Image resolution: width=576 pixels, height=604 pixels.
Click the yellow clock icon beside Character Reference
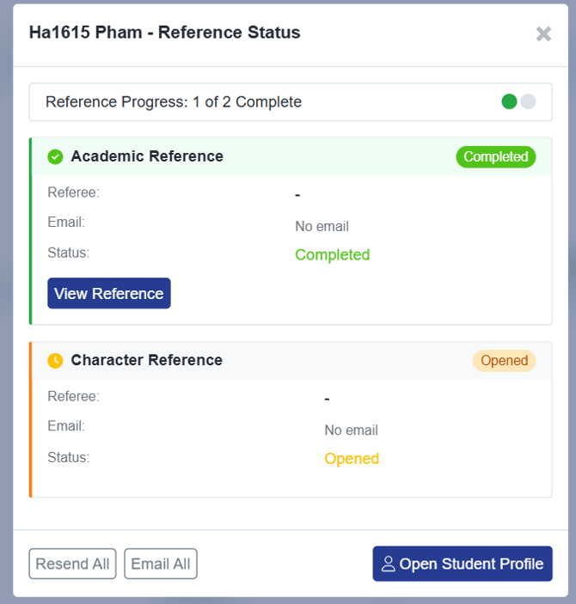point(55,361)
